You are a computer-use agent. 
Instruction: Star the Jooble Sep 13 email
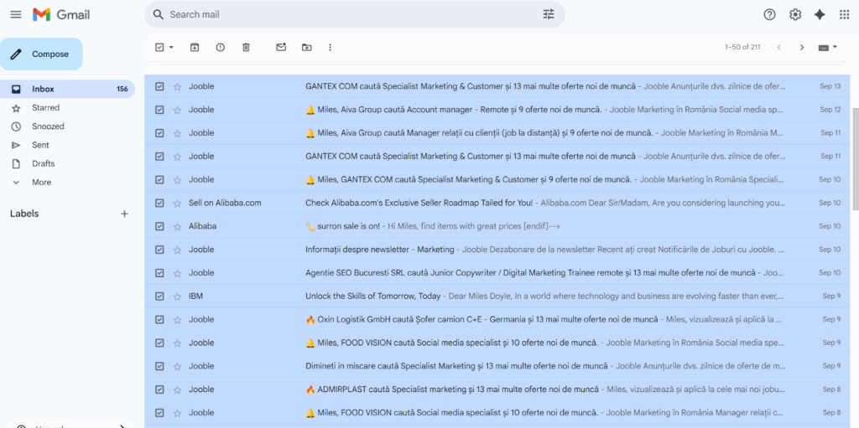tap(177, 86)
